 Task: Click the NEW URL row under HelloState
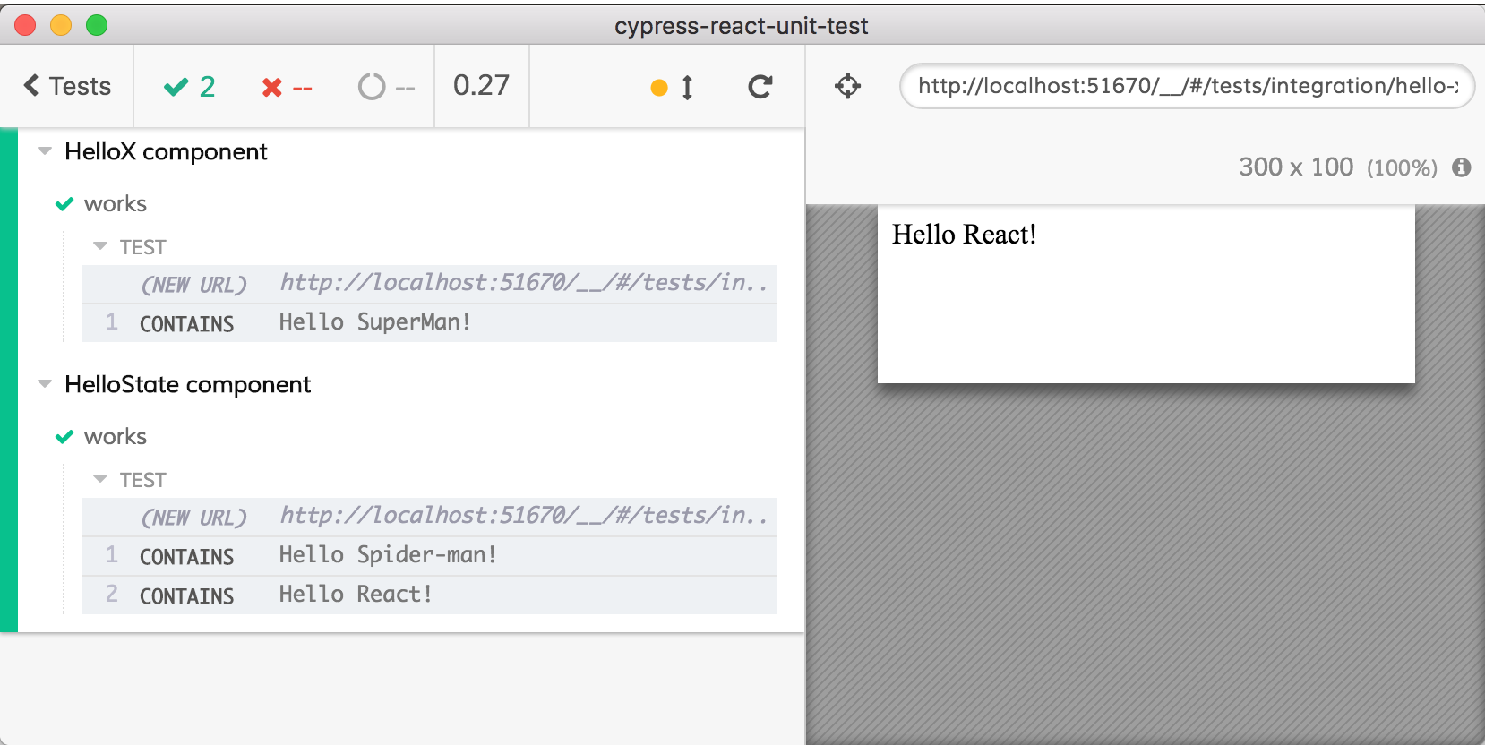[430, 517]
